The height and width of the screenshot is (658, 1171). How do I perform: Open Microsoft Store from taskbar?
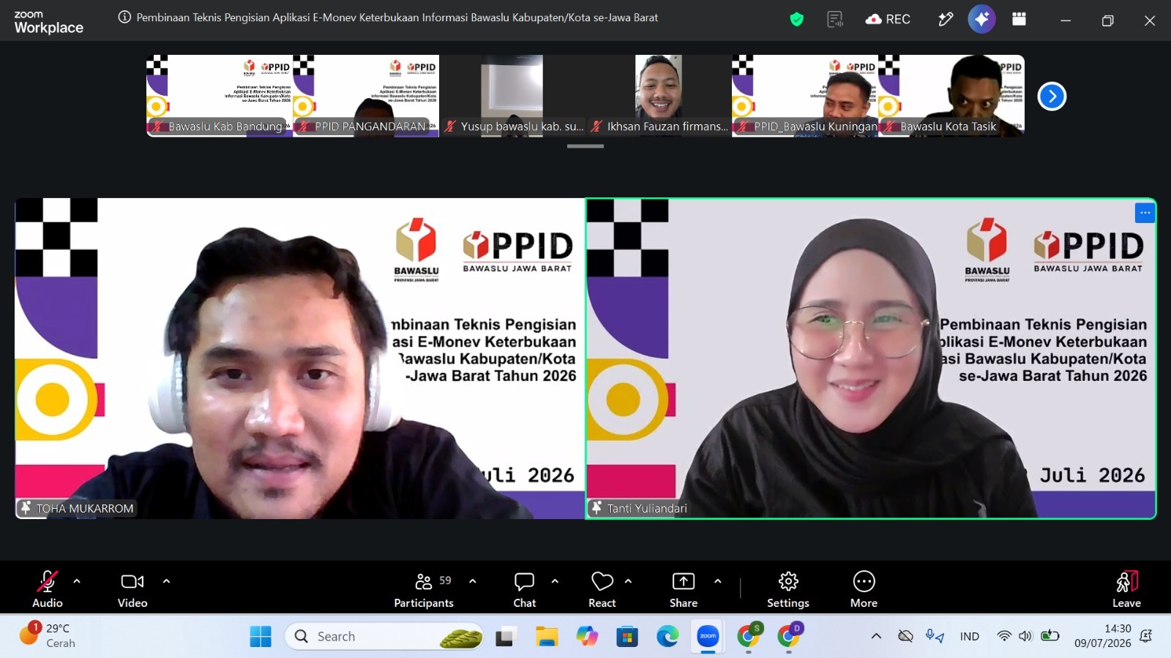626,637
